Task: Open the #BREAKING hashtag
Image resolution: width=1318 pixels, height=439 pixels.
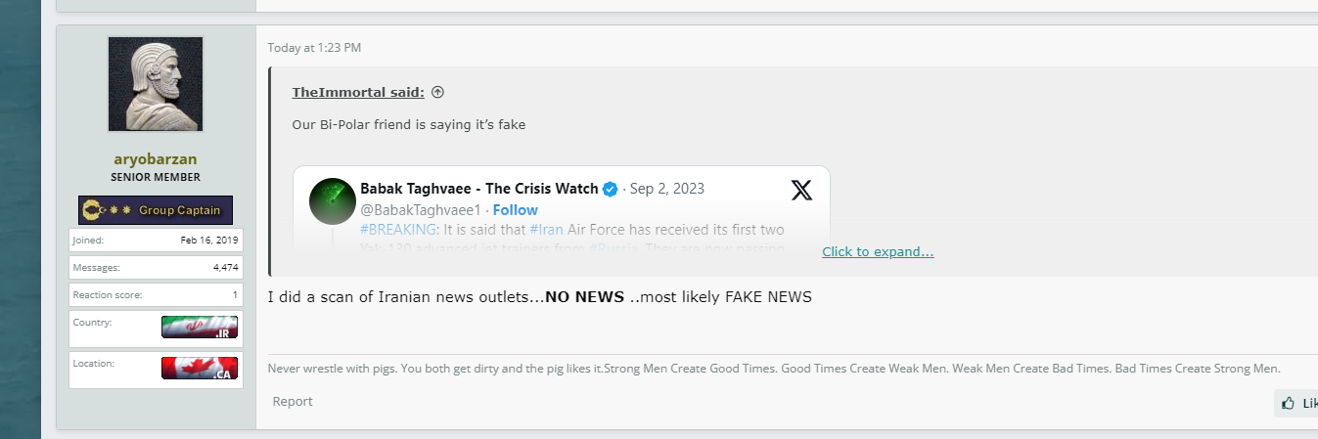Action: pos(397,230)
